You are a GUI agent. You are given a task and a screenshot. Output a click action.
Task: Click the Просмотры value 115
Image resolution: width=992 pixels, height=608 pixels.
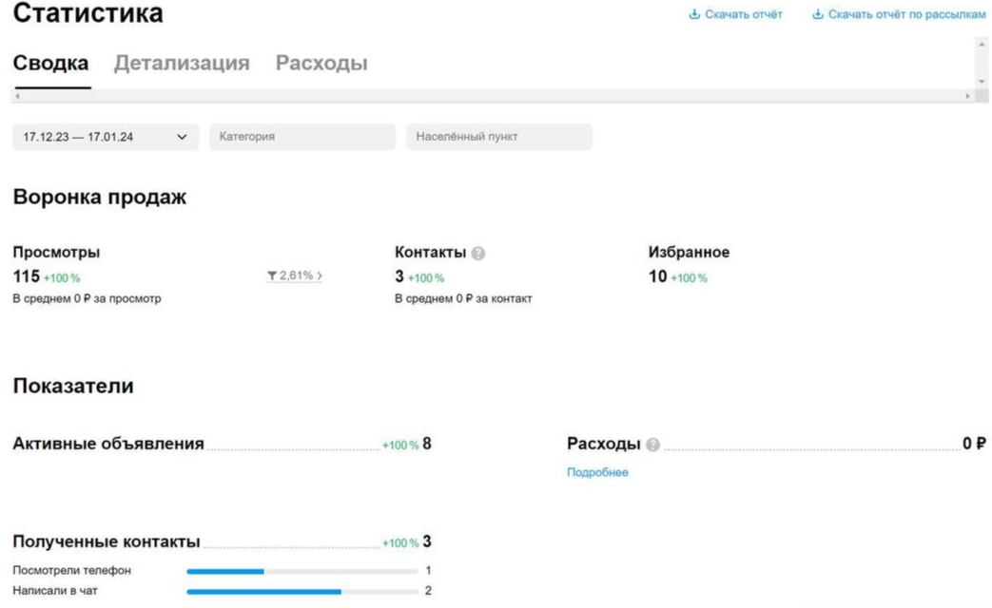(x=27, y=276)
